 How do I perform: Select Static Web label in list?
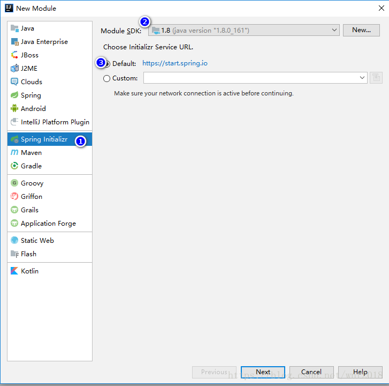37,241
